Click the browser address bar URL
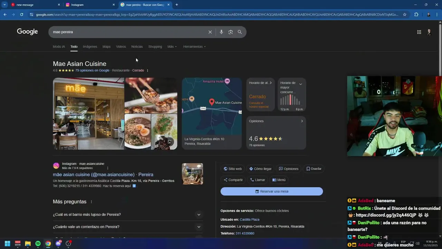The width and height of the screenshot is (442, 249). coord(217,15)
